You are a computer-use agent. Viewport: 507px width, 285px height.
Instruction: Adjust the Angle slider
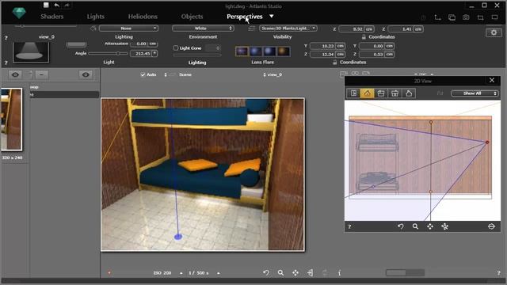(108, 53)
